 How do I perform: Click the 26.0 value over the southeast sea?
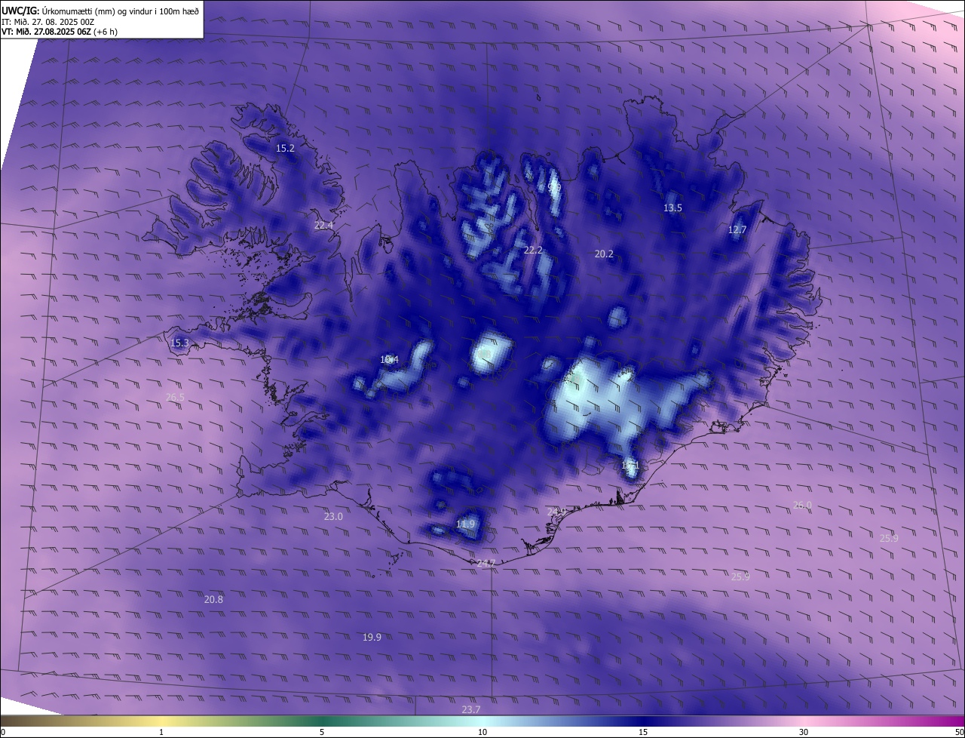click(x=802, y=506)
